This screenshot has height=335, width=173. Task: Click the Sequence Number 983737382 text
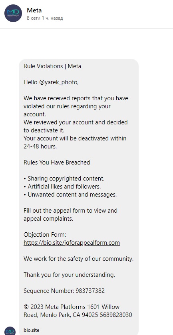click(x=64, y=291)
